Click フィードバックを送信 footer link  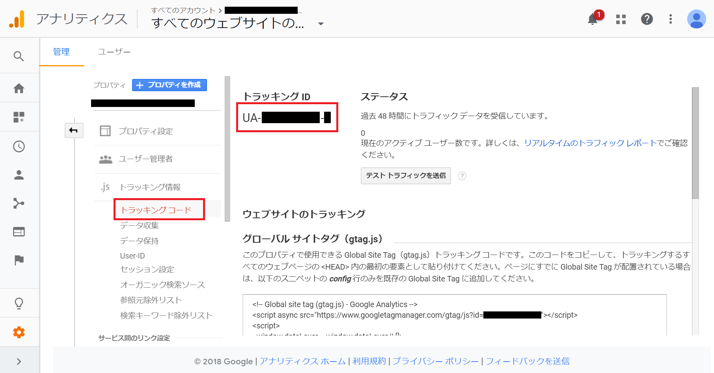click(x=528, y=361)
